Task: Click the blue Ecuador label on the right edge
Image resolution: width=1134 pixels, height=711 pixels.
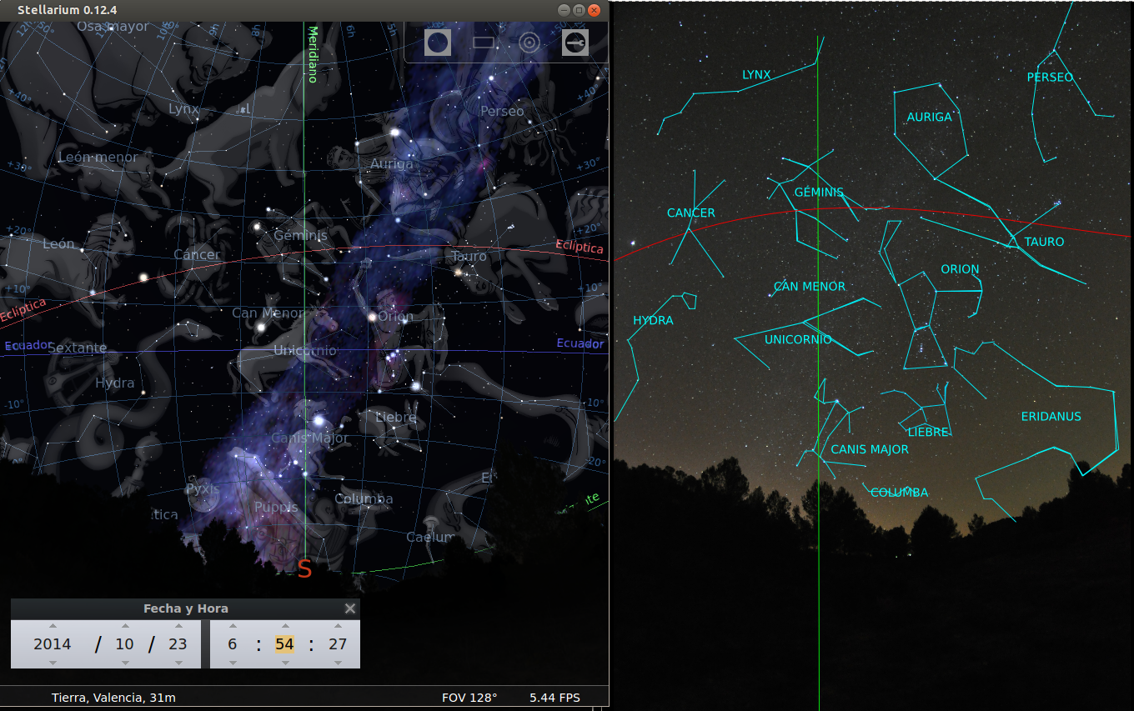Action: point(580,343)
